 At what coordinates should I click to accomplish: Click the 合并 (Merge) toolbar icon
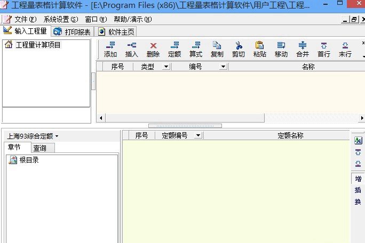(x=303, y=50)
